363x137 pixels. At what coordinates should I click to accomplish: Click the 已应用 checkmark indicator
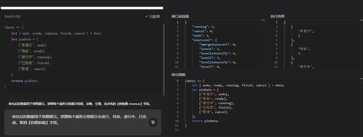(152, 16)
